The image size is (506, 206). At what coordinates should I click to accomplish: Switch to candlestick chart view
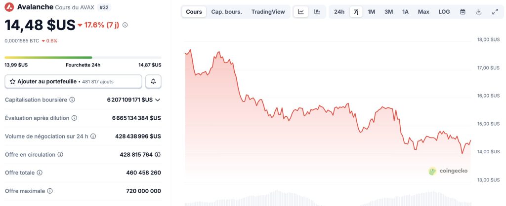tap(317, 12)
